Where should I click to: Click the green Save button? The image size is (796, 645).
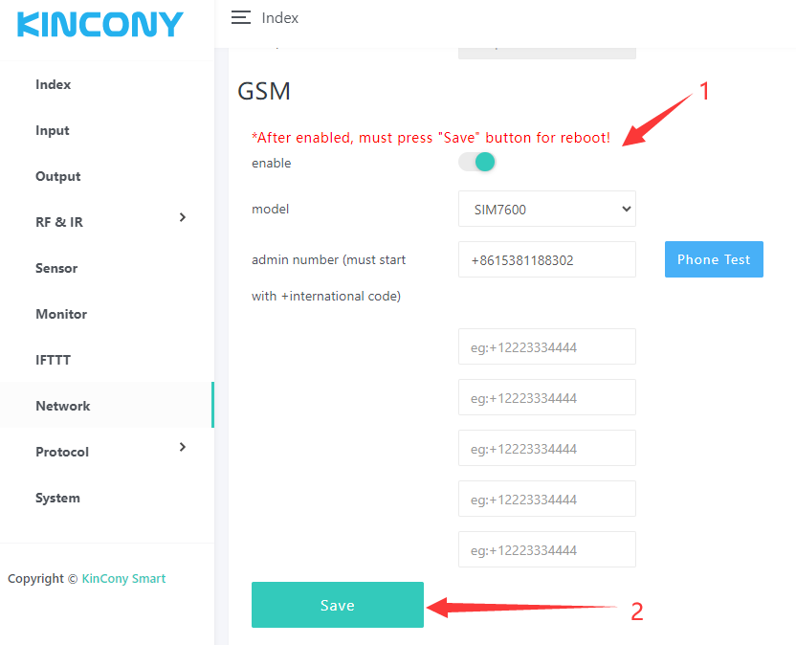point(338,605)
